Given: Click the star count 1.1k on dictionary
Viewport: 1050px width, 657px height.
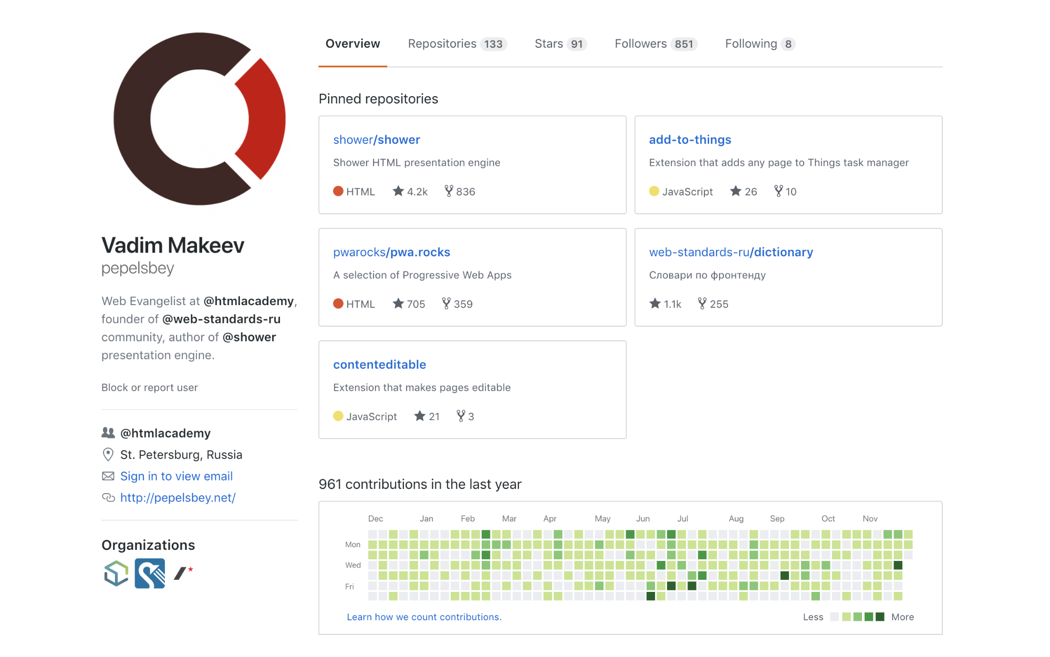Looking at the screenshot, I should click(x=666, y=304).
